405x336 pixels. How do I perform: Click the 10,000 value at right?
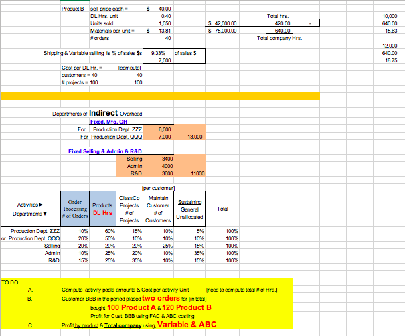coord(390,16)
